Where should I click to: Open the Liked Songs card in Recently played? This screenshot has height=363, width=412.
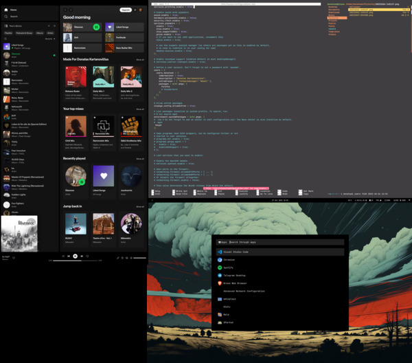click(x=104, y=181)
